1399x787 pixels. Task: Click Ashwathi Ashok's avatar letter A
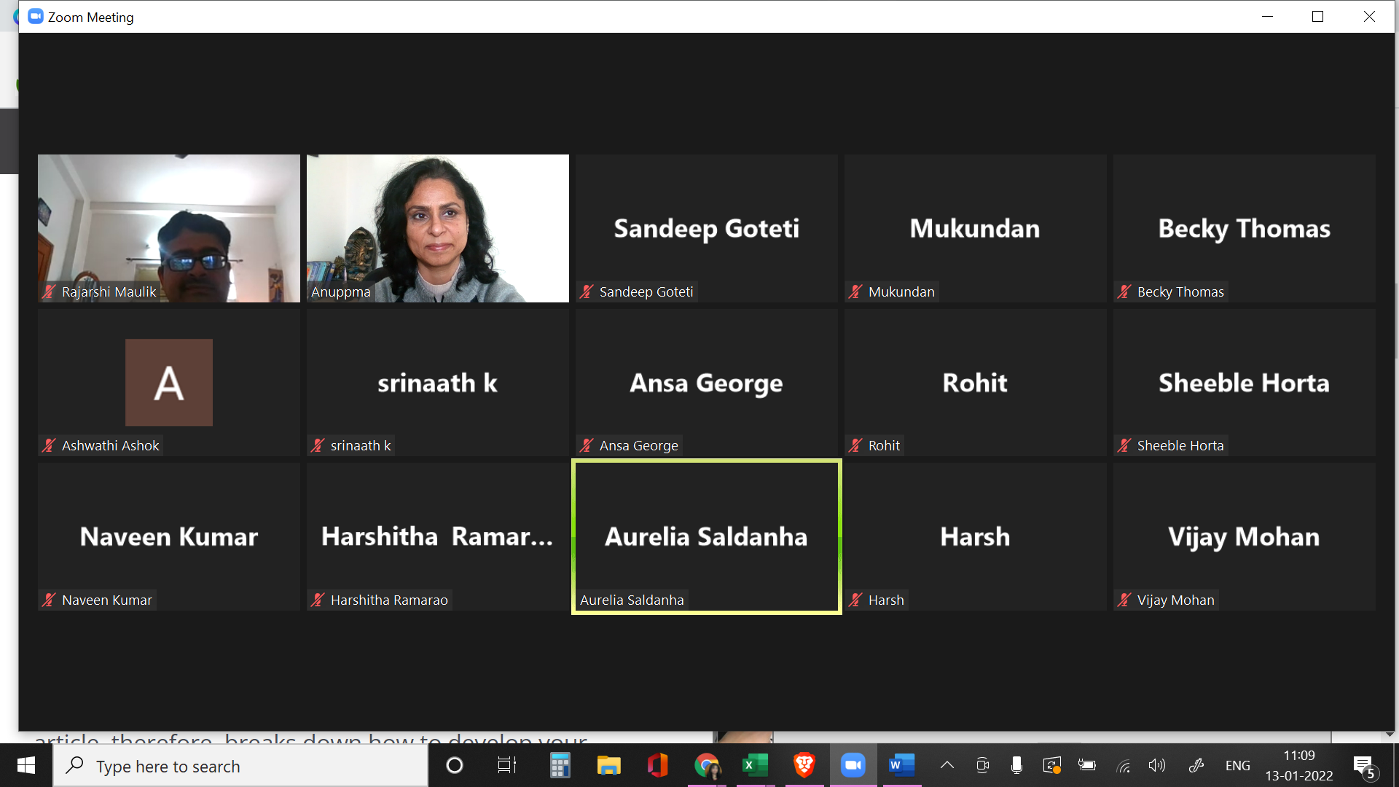169,383
